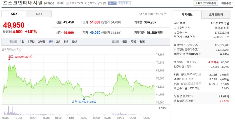Click the 상장주식수 value 175,922,788
This screenshot has width=235, height=122.
(222, 32)
